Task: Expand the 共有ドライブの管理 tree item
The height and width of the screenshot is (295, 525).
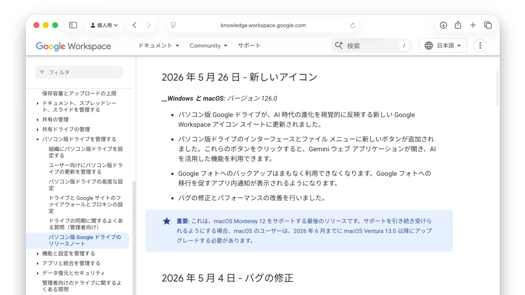Action: pyautogui.click(x=38, y=129)
